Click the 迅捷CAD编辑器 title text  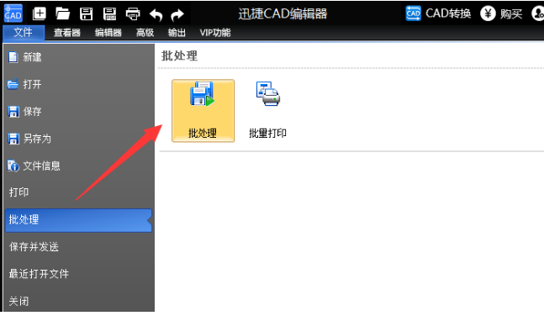[283, 14]
